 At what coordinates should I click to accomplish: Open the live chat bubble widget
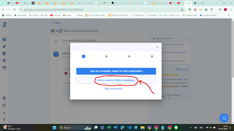tap(224, 118)
